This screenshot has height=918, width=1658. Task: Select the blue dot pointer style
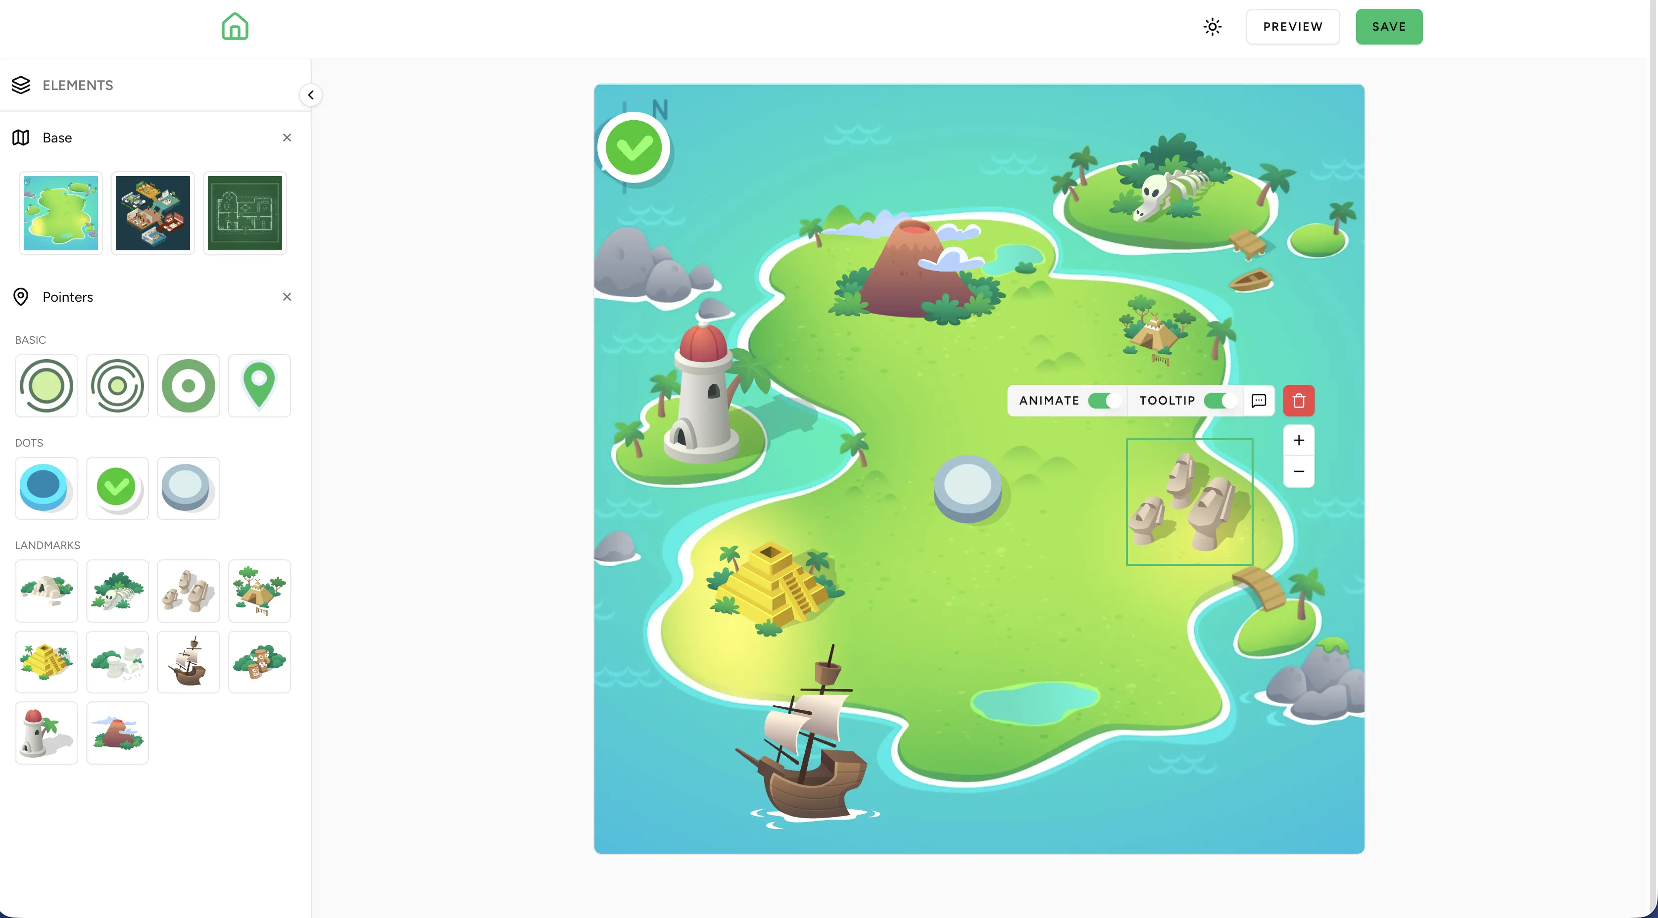pyautogui.click(x=46, y=488)
